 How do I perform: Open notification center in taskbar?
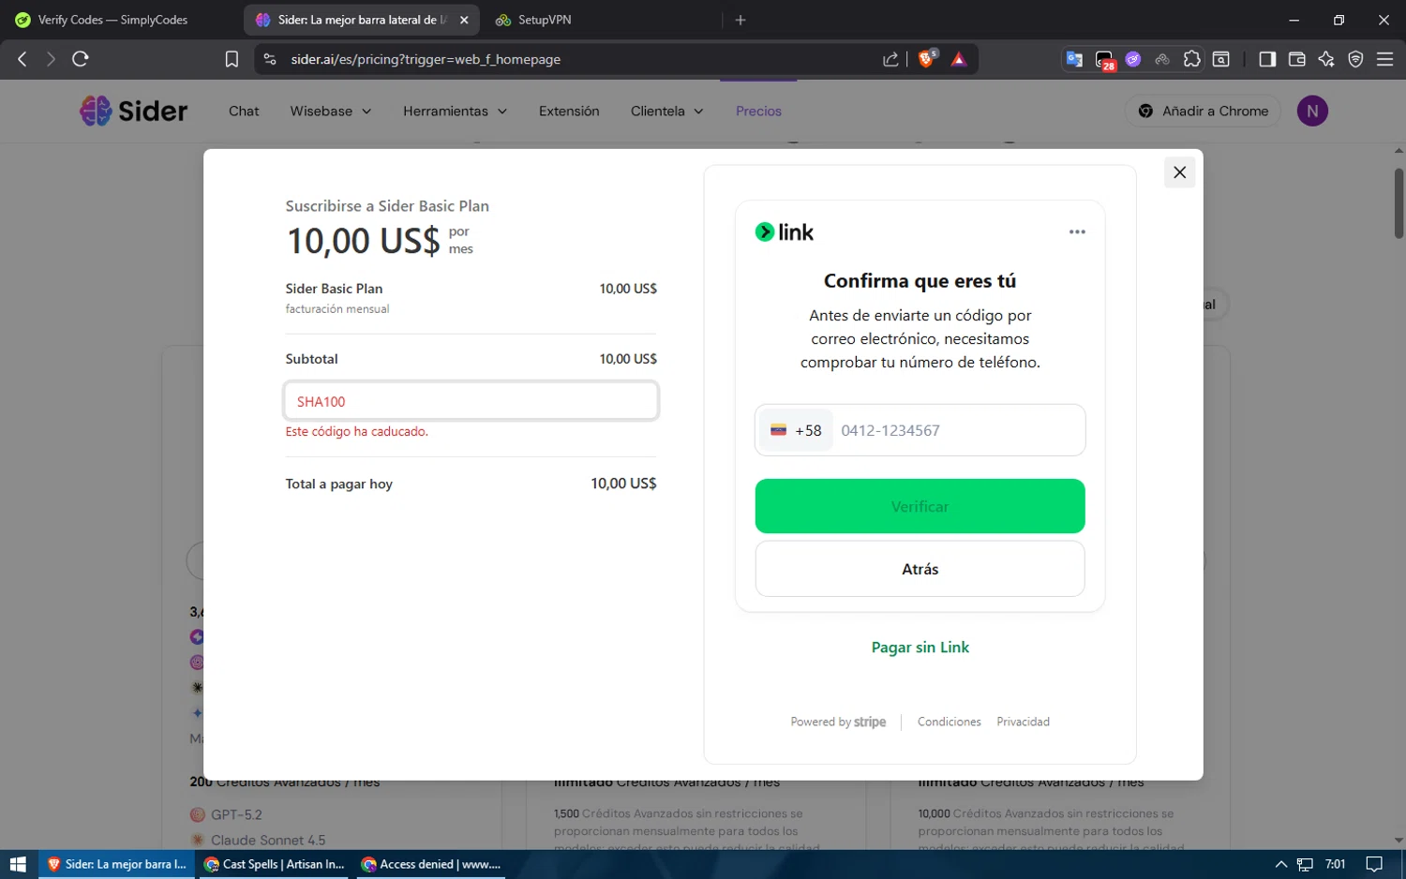click(1374, 864)
